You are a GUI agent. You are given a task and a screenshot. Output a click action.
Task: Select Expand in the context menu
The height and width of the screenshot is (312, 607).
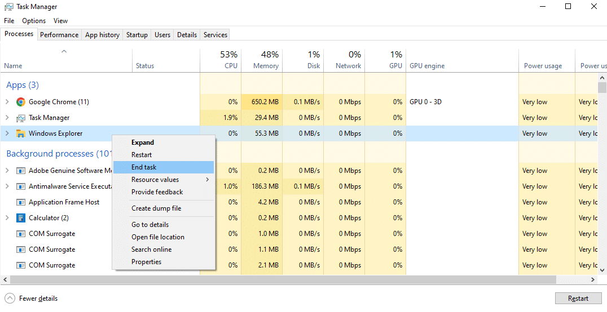pos(164,142)
